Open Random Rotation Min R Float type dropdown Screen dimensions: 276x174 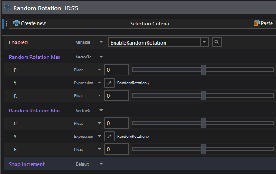99,149
